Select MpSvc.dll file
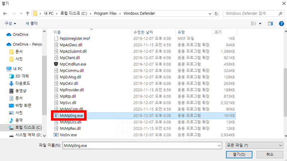The width and height of the screenshot is (287, 161). click(x=68, y=103)
